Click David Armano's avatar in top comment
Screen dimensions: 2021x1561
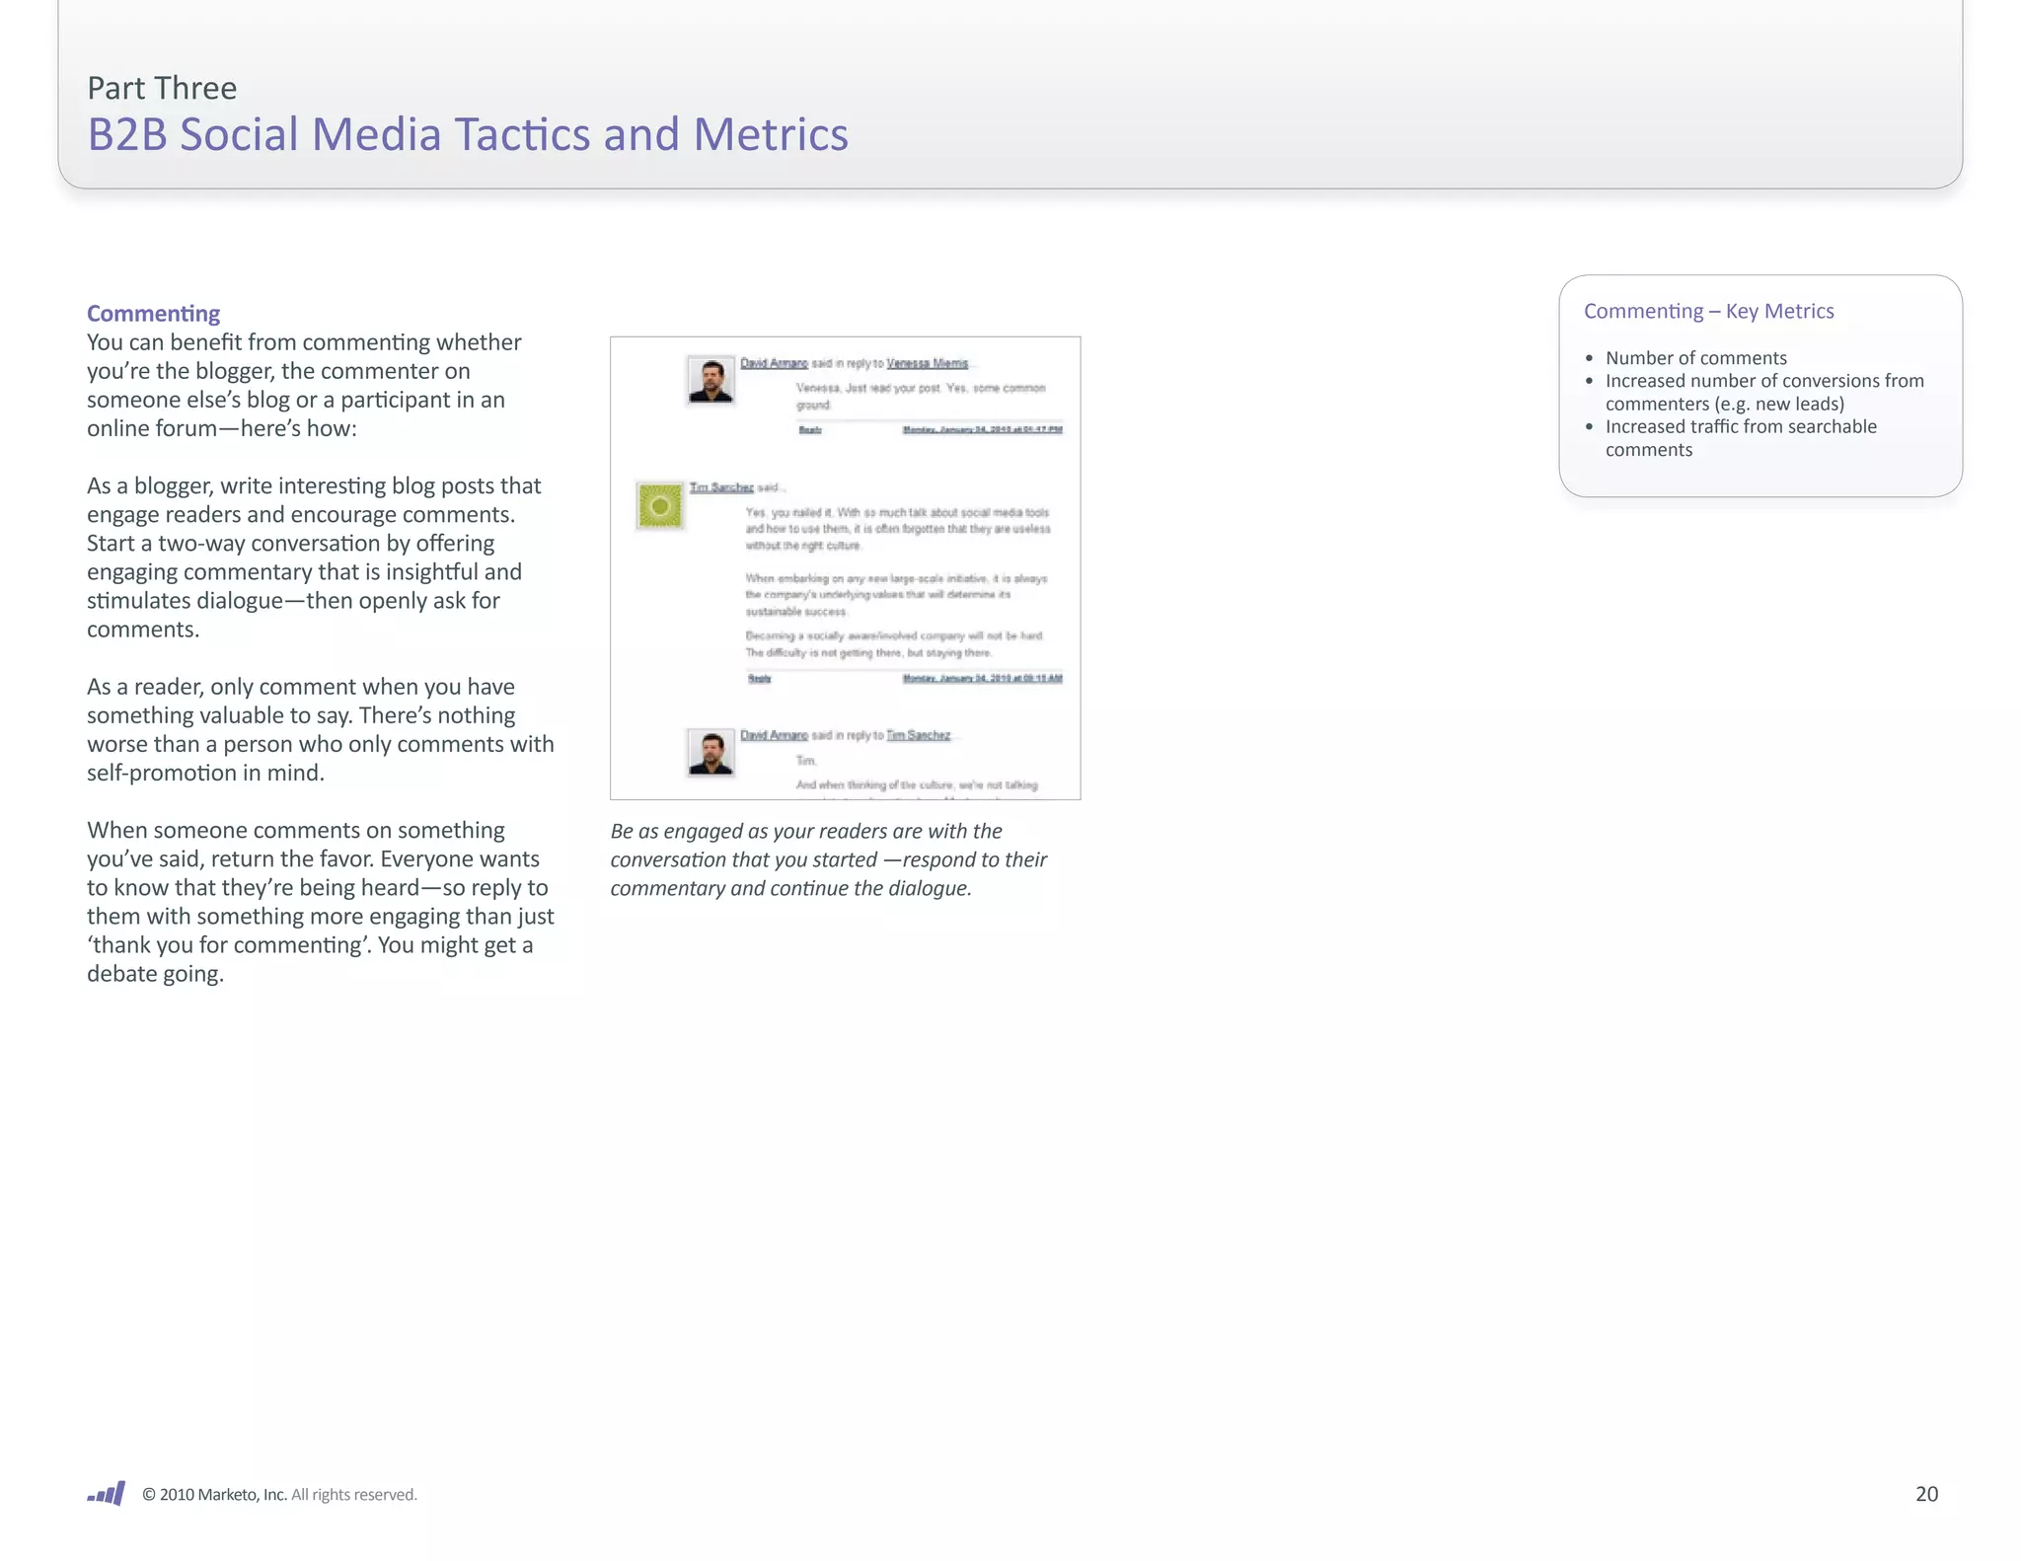711,380
